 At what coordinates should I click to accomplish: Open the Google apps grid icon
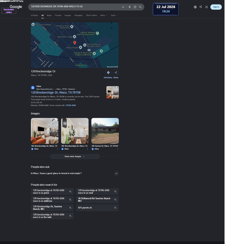click(x=206, y=7)
